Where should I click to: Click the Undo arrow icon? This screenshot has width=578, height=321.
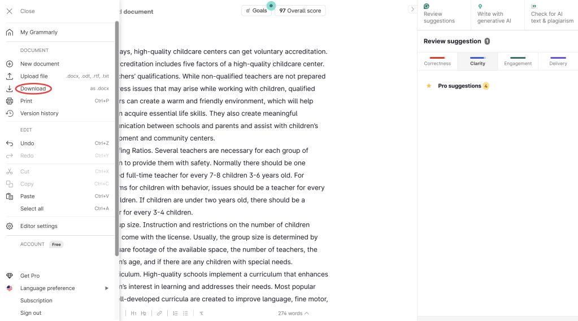click(x=10, y=143)
